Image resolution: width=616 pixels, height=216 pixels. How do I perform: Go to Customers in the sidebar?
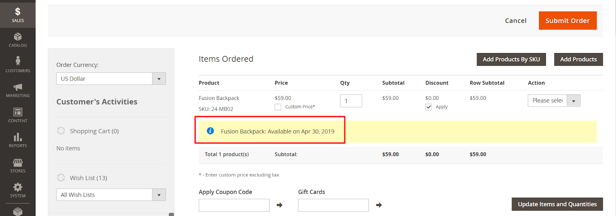(x=18, y=65)
